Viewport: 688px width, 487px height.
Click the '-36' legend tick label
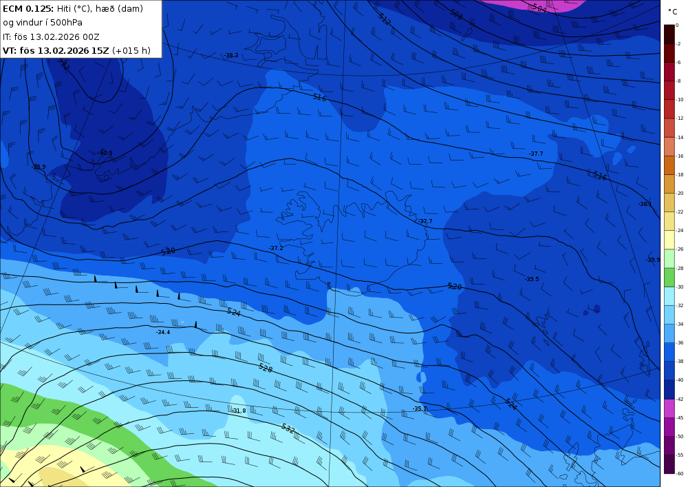pyautogui.click(x=680, y=342)
